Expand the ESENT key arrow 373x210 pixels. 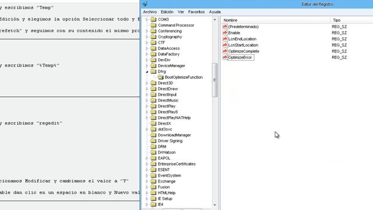[147, 170]
